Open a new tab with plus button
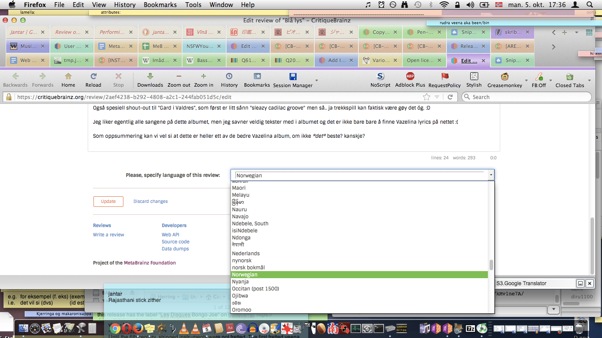 click(x=565, y=32)
